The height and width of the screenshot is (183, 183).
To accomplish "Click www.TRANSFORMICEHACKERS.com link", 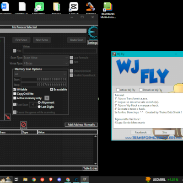I will [154, 138].
